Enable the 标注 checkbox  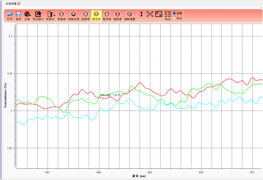click(174, 18)
